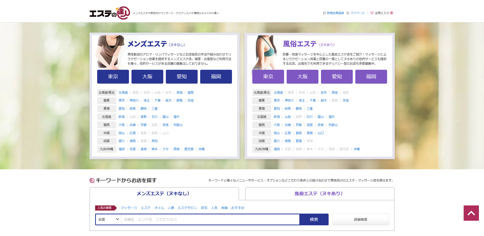Click the heart icon beside お気に入り
This screenshot has width=484, height=236.
372,13
